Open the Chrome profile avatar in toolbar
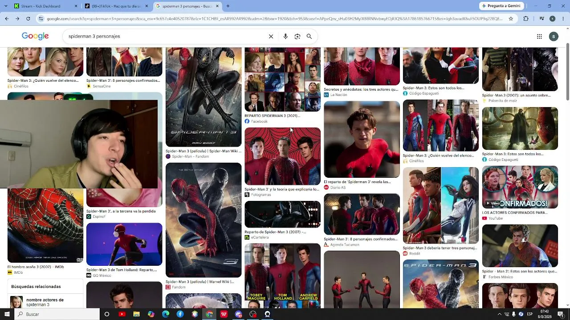The width and height of the screenshot is (570, 320). (x=552, y=19)
